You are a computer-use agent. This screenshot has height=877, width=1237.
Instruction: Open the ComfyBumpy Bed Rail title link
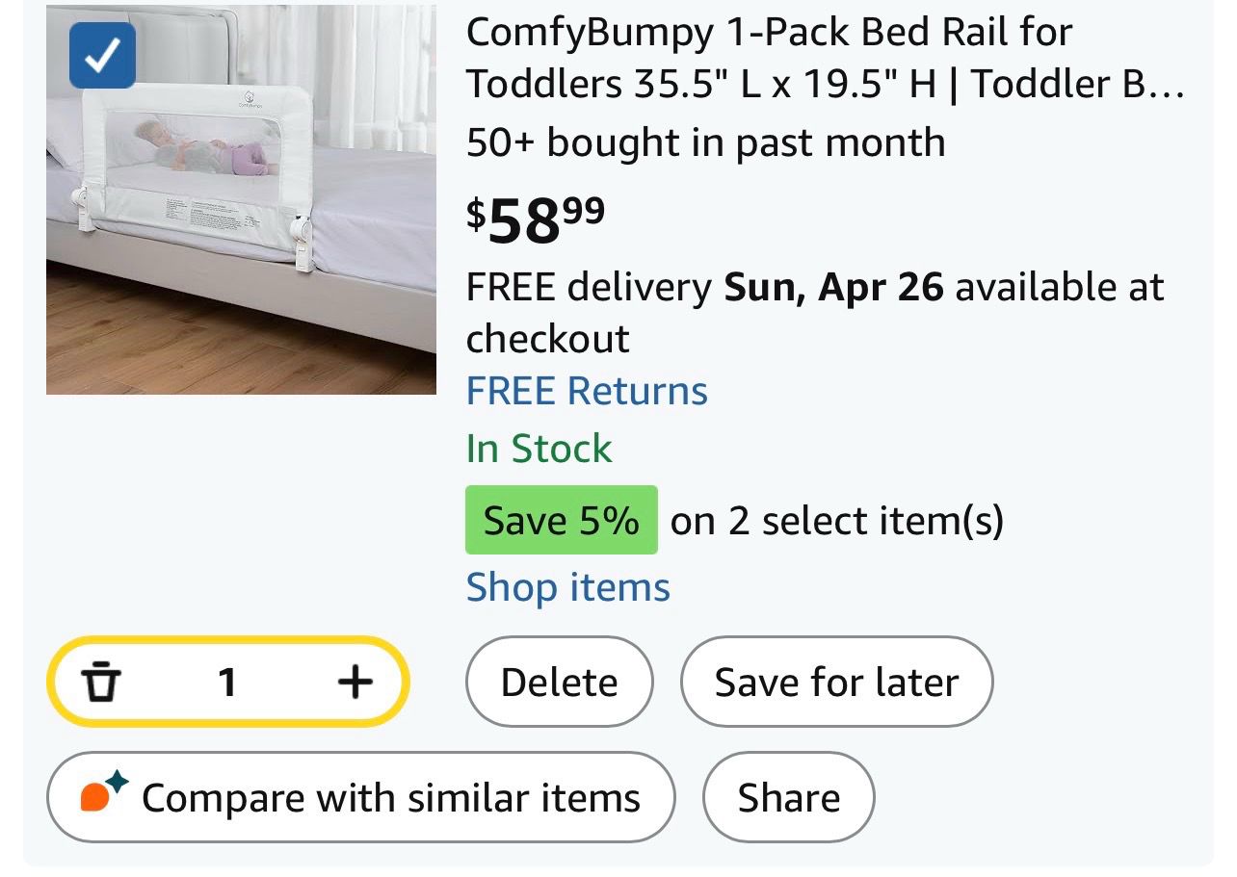824,58
